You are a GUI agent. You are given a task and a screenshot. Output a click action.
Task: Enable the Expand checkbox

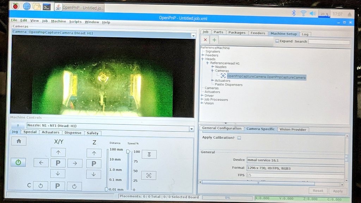point(277,41)
